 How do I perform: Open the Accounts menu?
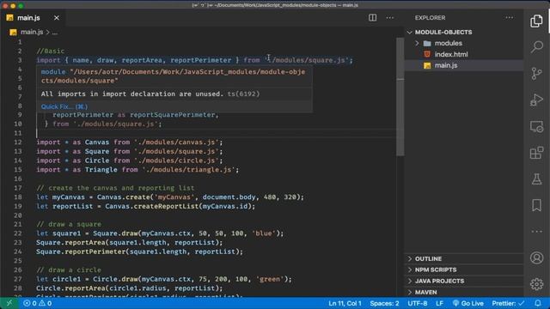point(536,257)
